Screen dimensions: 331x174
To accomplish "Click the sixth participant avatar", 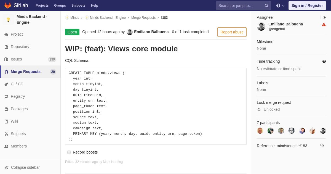I will (x=313, y=131).
